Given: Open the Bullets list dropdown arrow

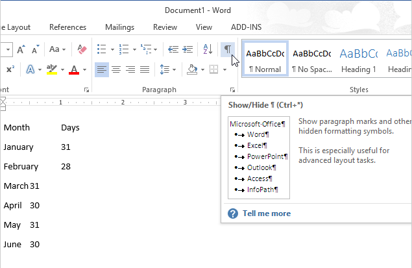Looking at the screenshot, I should (x=112, y=49).
